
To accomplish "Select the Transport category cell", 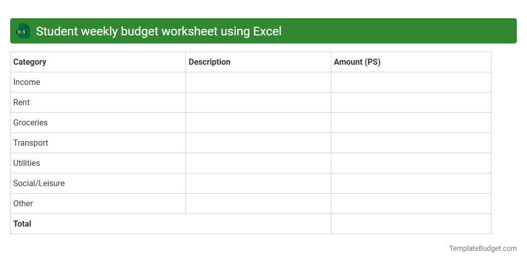I will (98, 143).
